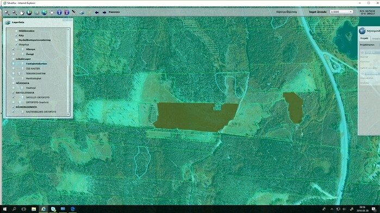Image resolution: width=380 pixels, height=213 pixels.
Task: Select the zoom in magnifier tool
Action: click(x=7, y=12)
